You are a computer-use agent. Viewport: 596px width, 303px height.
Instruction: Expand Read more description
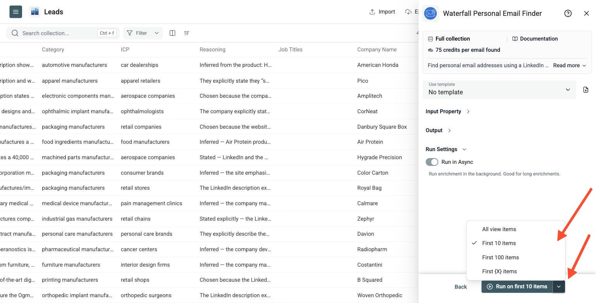click(569, 65)
